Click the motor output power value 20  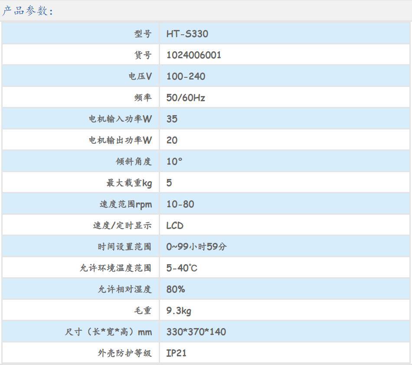(172, 140)
